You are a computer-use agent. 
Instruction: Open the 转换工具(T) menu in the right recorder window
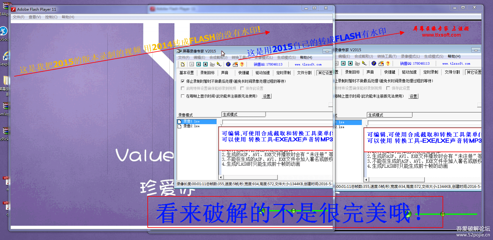pyautogui.click(x=387, y=56)
